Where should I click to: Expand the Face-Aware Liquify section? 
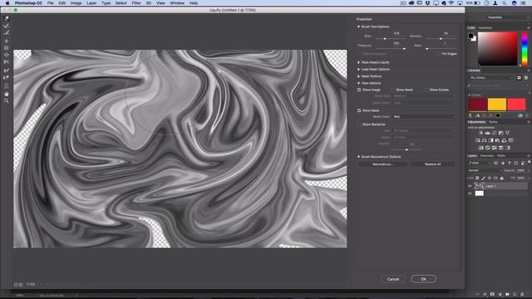358,62
